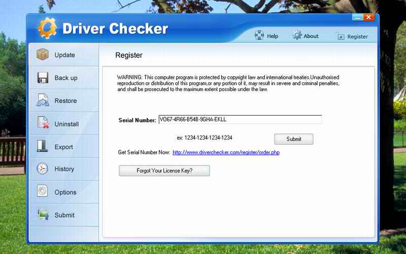The width and height of the screenshot is (406, 254).
Task: Open the driverchecker.com order.php link
Action: pos(226,152)
